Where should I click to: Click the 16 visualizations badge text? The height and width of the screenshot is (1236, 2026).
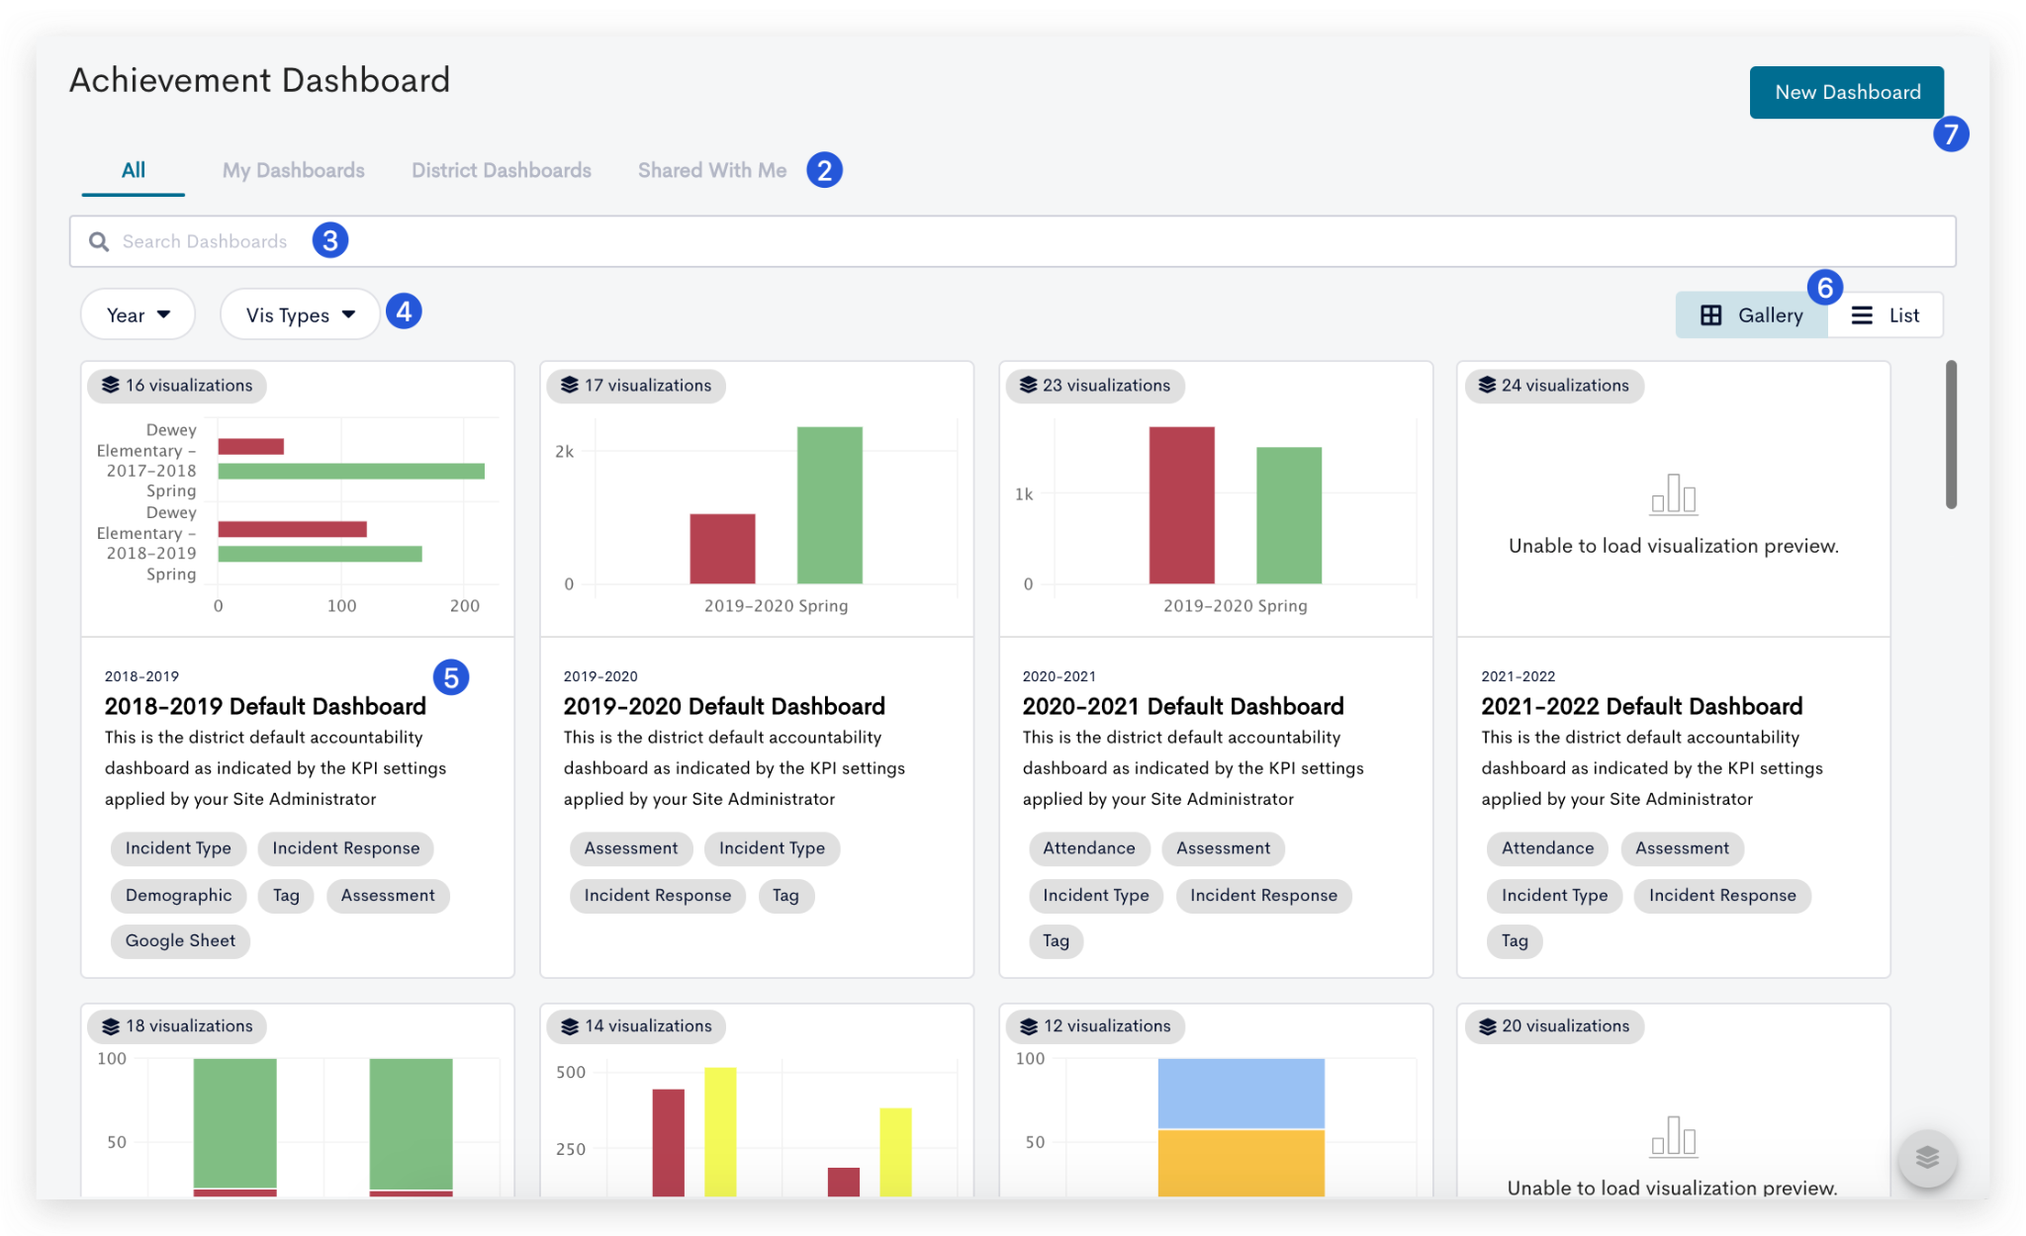(189, 386)
